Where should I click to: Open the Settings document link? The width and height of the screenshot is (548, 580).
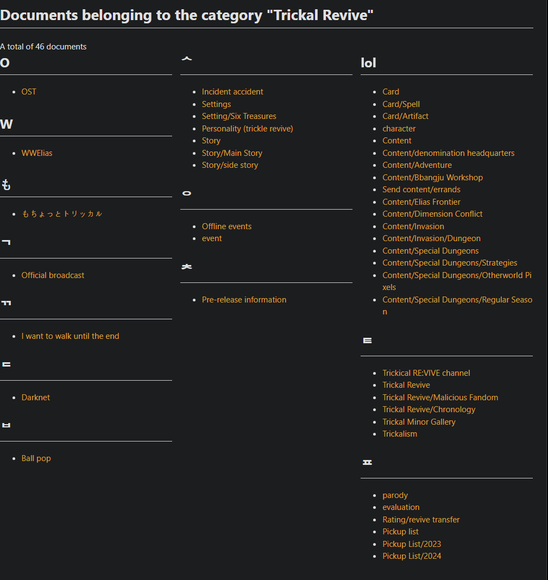217,104
